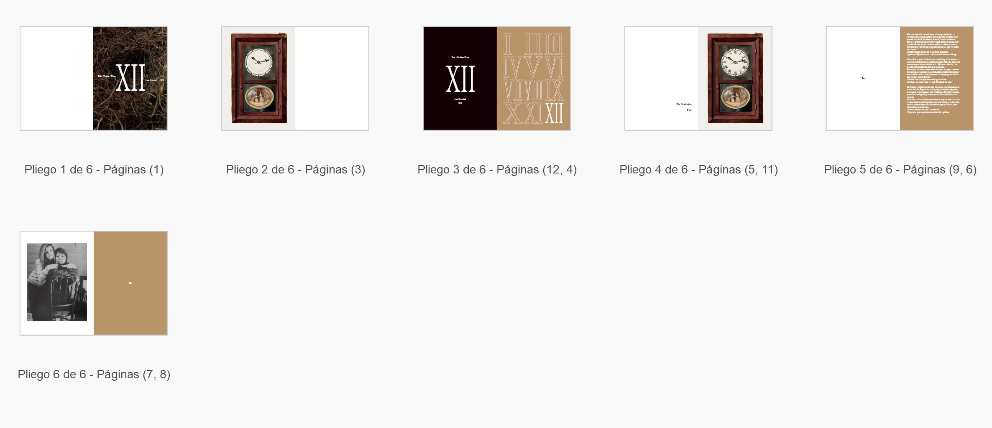Click the wooden clock page in Pliego 4
This screenshot has width=992, height=428.
tap(735, 78)
